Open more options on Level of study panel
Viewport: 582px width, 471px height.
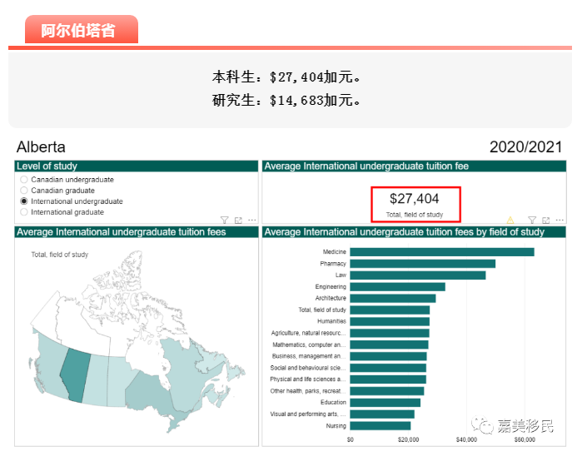tap(252, 221)
